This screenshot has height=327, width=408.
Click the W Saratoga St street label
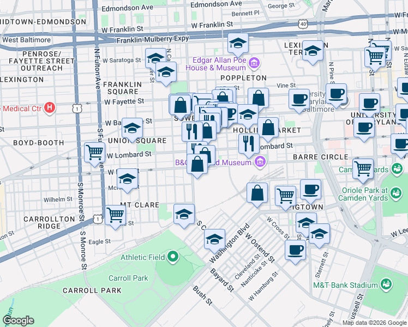click(122, 60)
